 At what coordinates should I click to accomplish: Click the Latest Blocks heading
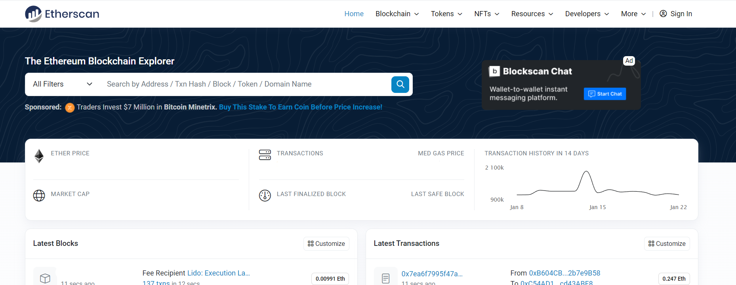click(x=55, y=243)
